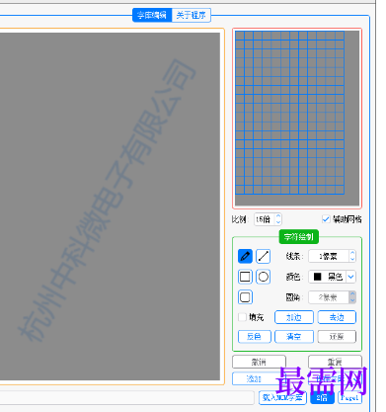This screenshot has width=386, height=412.
Task: Switch to the 关于程序 tab
Action: (192, 15)
